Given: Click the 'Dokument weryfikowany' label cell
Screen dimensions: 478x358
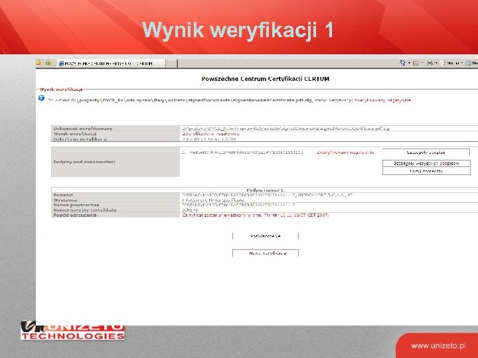Looking at the screenshot, I should (116, 129).
